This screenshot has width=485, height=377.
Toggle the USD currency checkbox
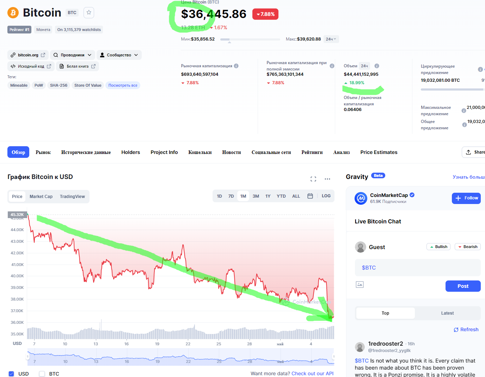click(x=11, y=374)
